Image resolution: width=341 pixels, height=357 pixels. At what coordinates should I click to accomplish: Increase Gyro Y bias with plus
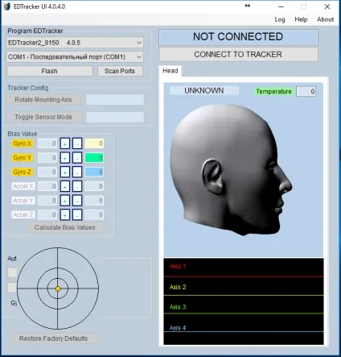point(65,158)
